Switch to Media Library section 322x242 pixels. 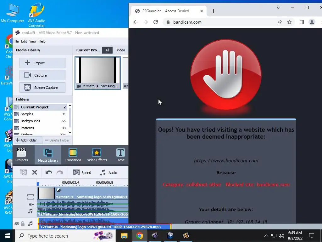point(48,155)
